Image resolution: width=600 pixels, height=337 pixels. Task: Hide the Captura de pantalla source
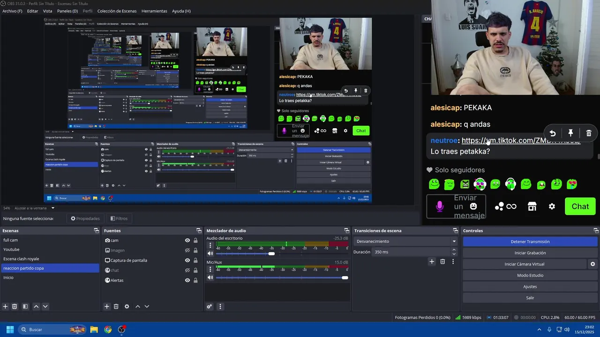click(x=187, y=260)
